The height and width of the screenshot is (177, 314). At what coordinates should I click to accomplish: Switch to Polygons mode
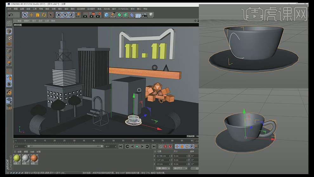(9, 64)
